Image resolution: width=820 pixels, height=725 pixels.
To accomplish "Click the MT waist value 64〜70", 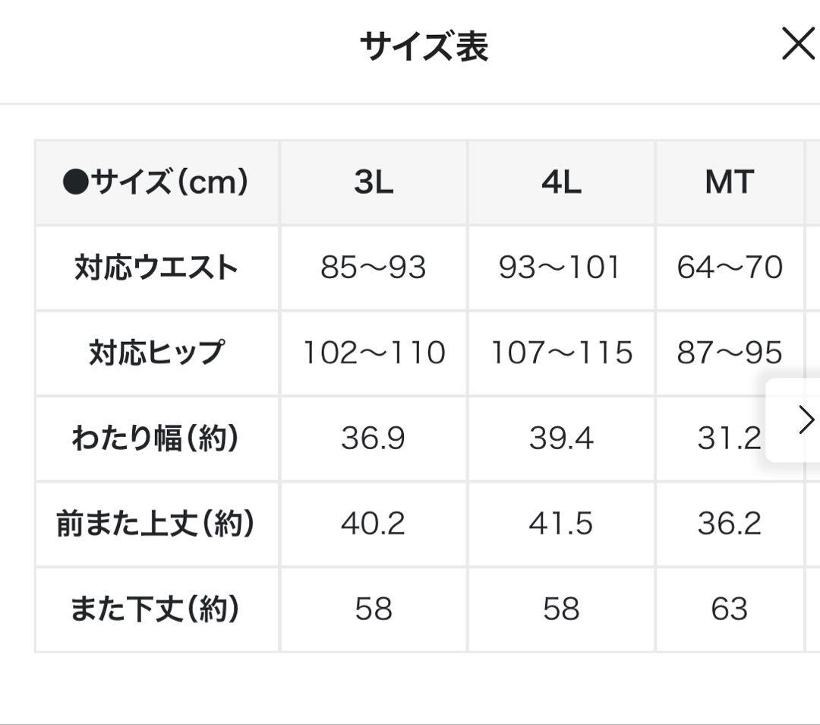I will [x=730, y=268].
